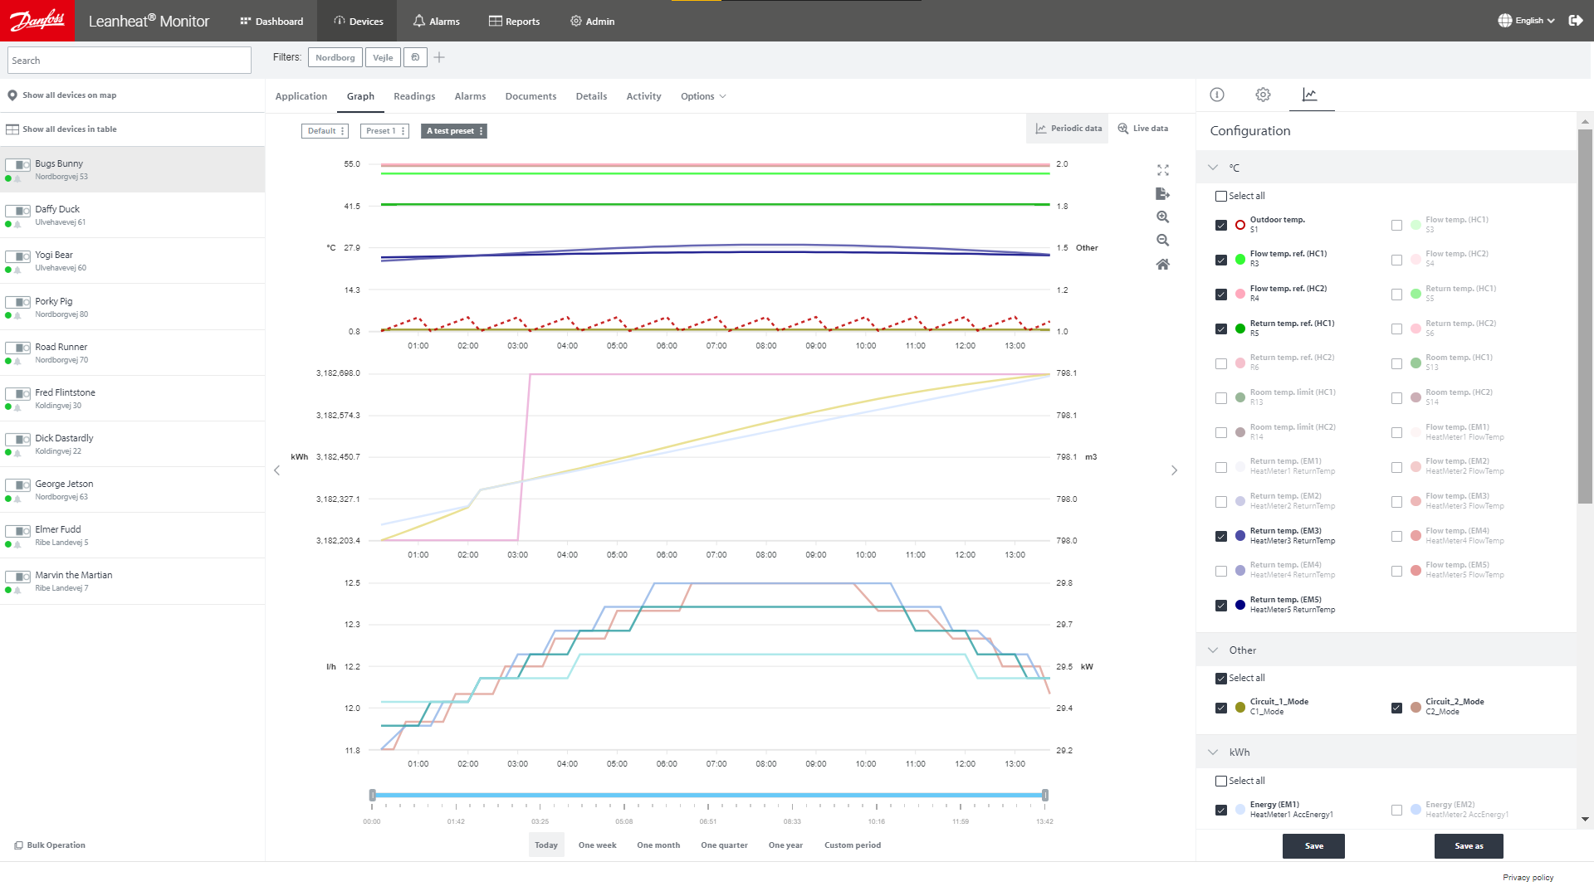Open the device settings gear icon
1594x896 pixels.
[x=1263, y=95]
